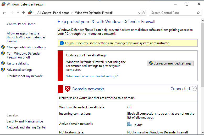Click the blue info icon in yellow banner
Image resolution: width=204 pixels, height=135 pixels.
click(x=62, y=43)
